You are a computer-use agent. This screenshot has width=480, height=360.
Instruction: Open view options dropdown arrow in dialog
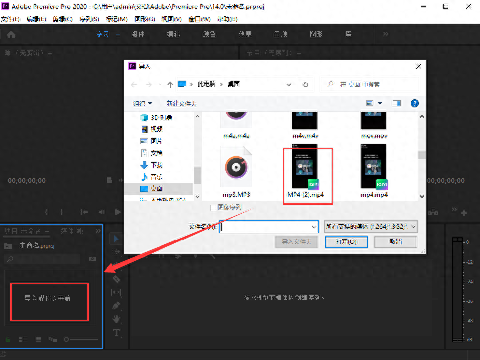380,103
